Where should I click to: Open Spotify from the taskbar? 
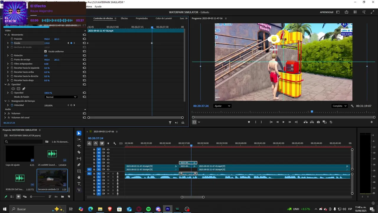pyautogui.click(x=148, y=209)
